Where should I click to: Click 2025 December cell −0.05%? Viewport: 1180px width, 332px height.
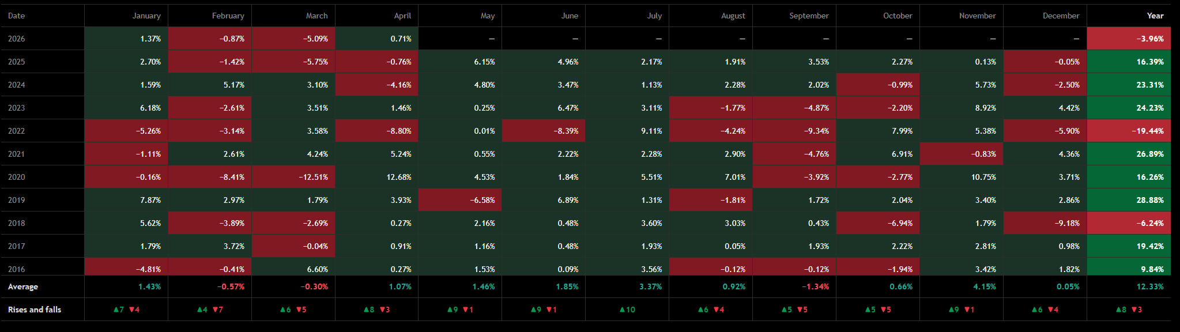pos(1045,62)
